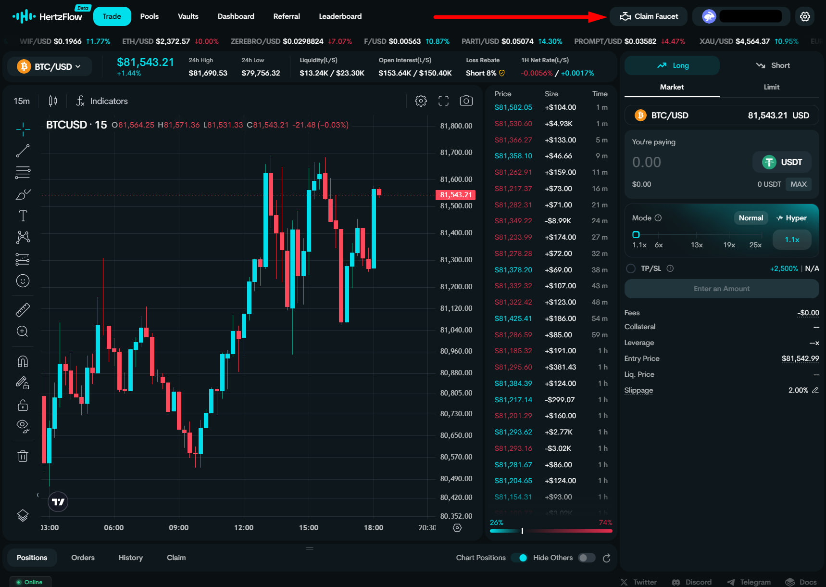Select the brush drawing tool

23,194
